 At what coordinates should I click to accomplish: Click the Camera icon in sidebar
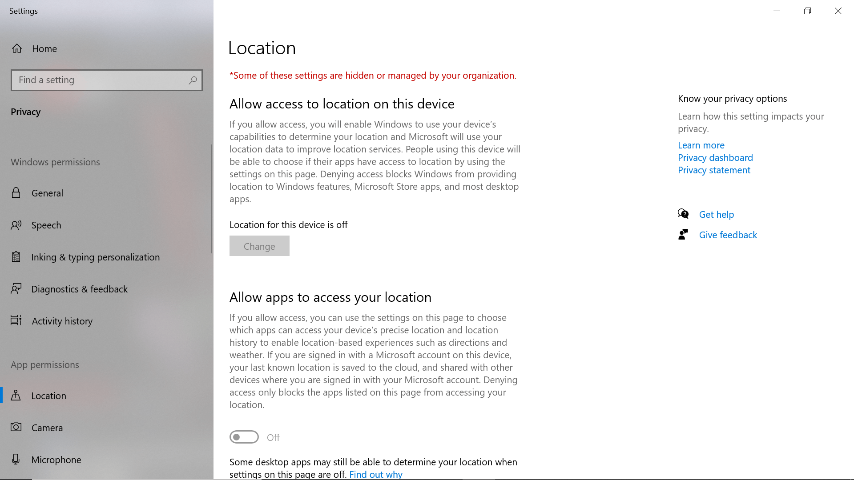[16, 428]
